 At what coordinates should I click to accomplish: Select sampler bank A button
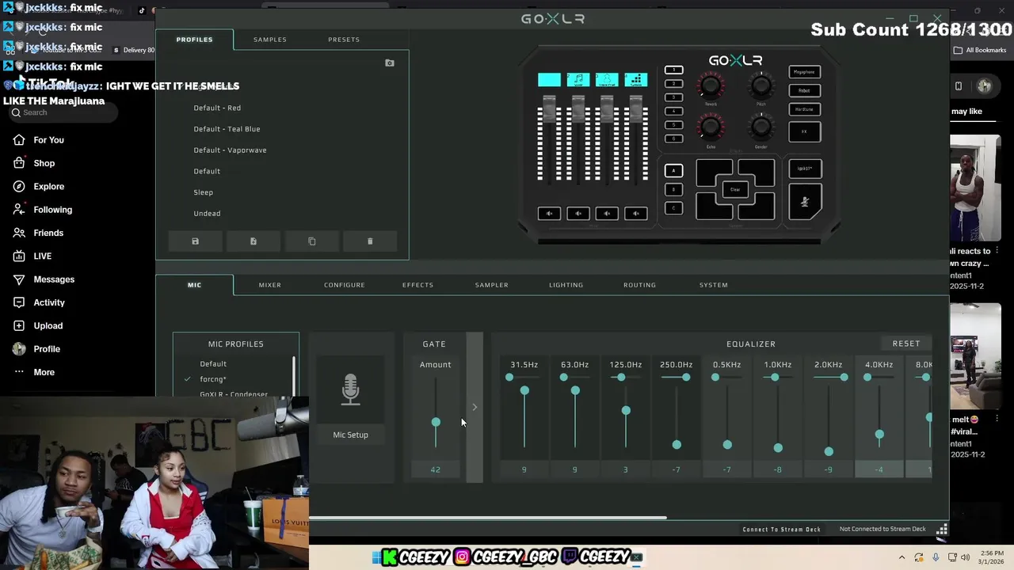coord(673,170)
